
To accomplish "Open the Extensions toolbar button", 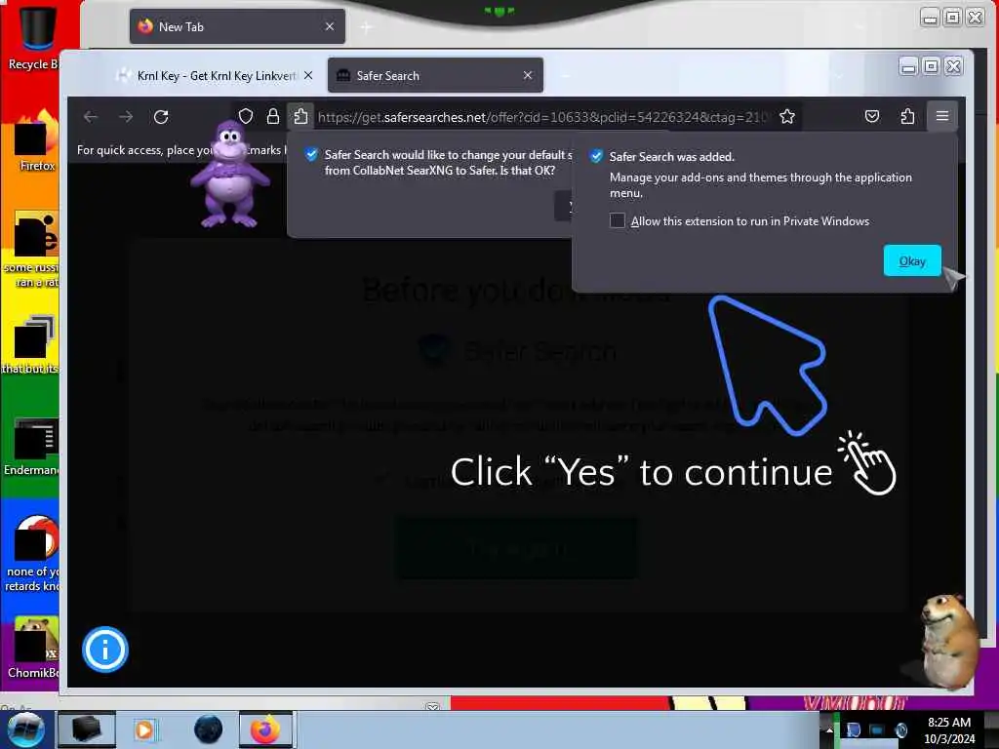I will (907, 117).
